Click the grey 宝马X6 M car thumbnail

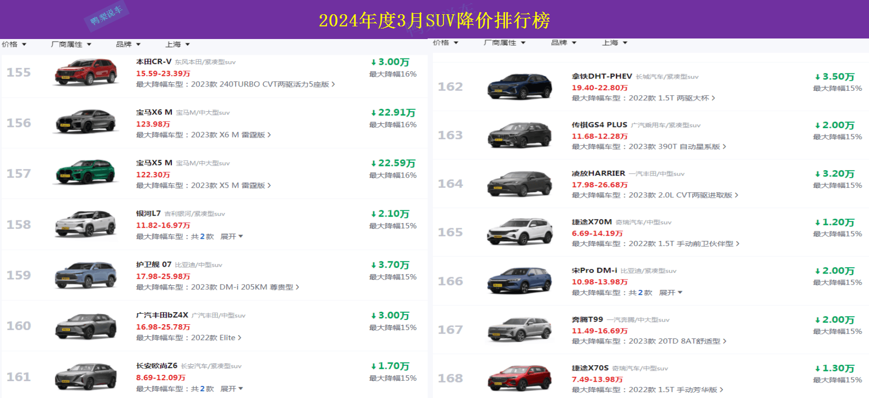click(85, 123)
